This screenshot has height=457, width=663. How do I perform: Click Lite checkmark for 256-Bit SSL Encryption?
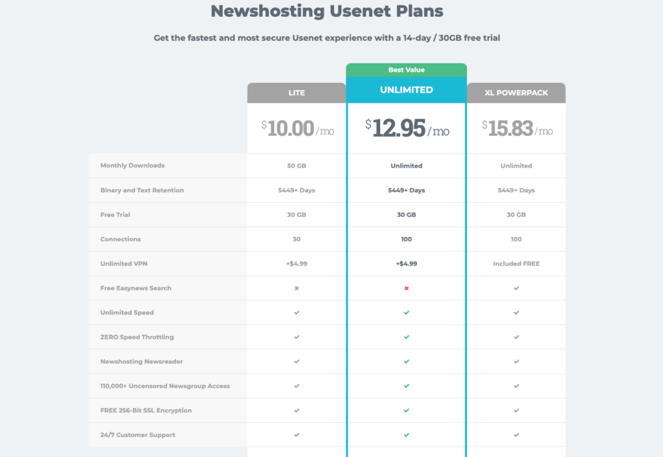coord(297,410)
